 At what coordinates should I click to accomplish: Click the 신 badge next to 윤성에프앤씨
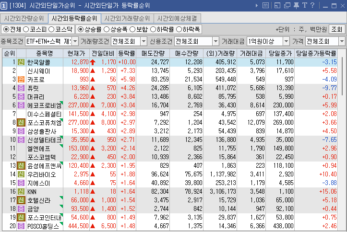click(21, 165)
